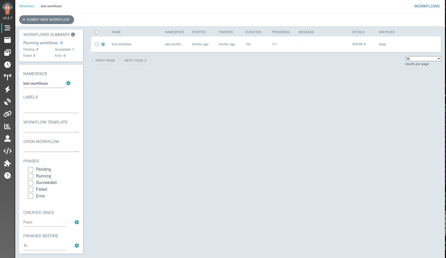This screenshot has width=446, height=258.
Task: Open Event Flow antenna icon
Action: 7,77
